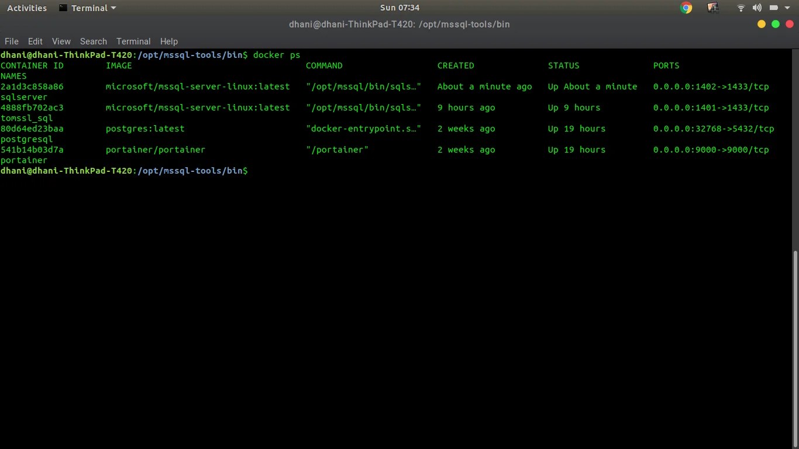
Task: Open the screenshot app icon in system tray
Action: (x=712, y=8)
